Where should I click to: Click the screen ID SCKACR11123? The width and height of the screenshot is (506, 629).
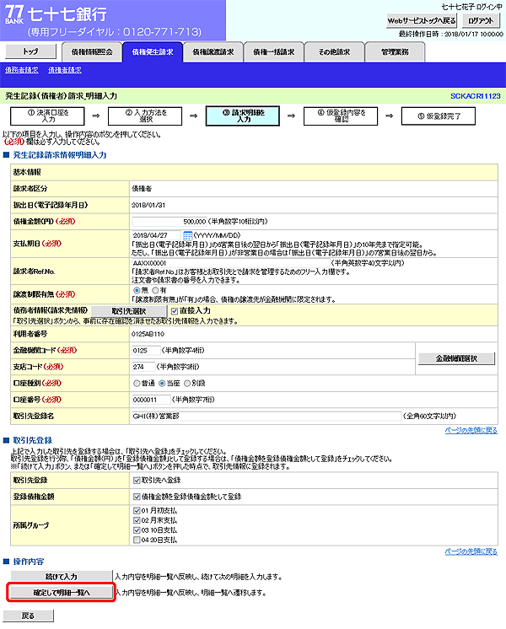(x=476, y=96)
